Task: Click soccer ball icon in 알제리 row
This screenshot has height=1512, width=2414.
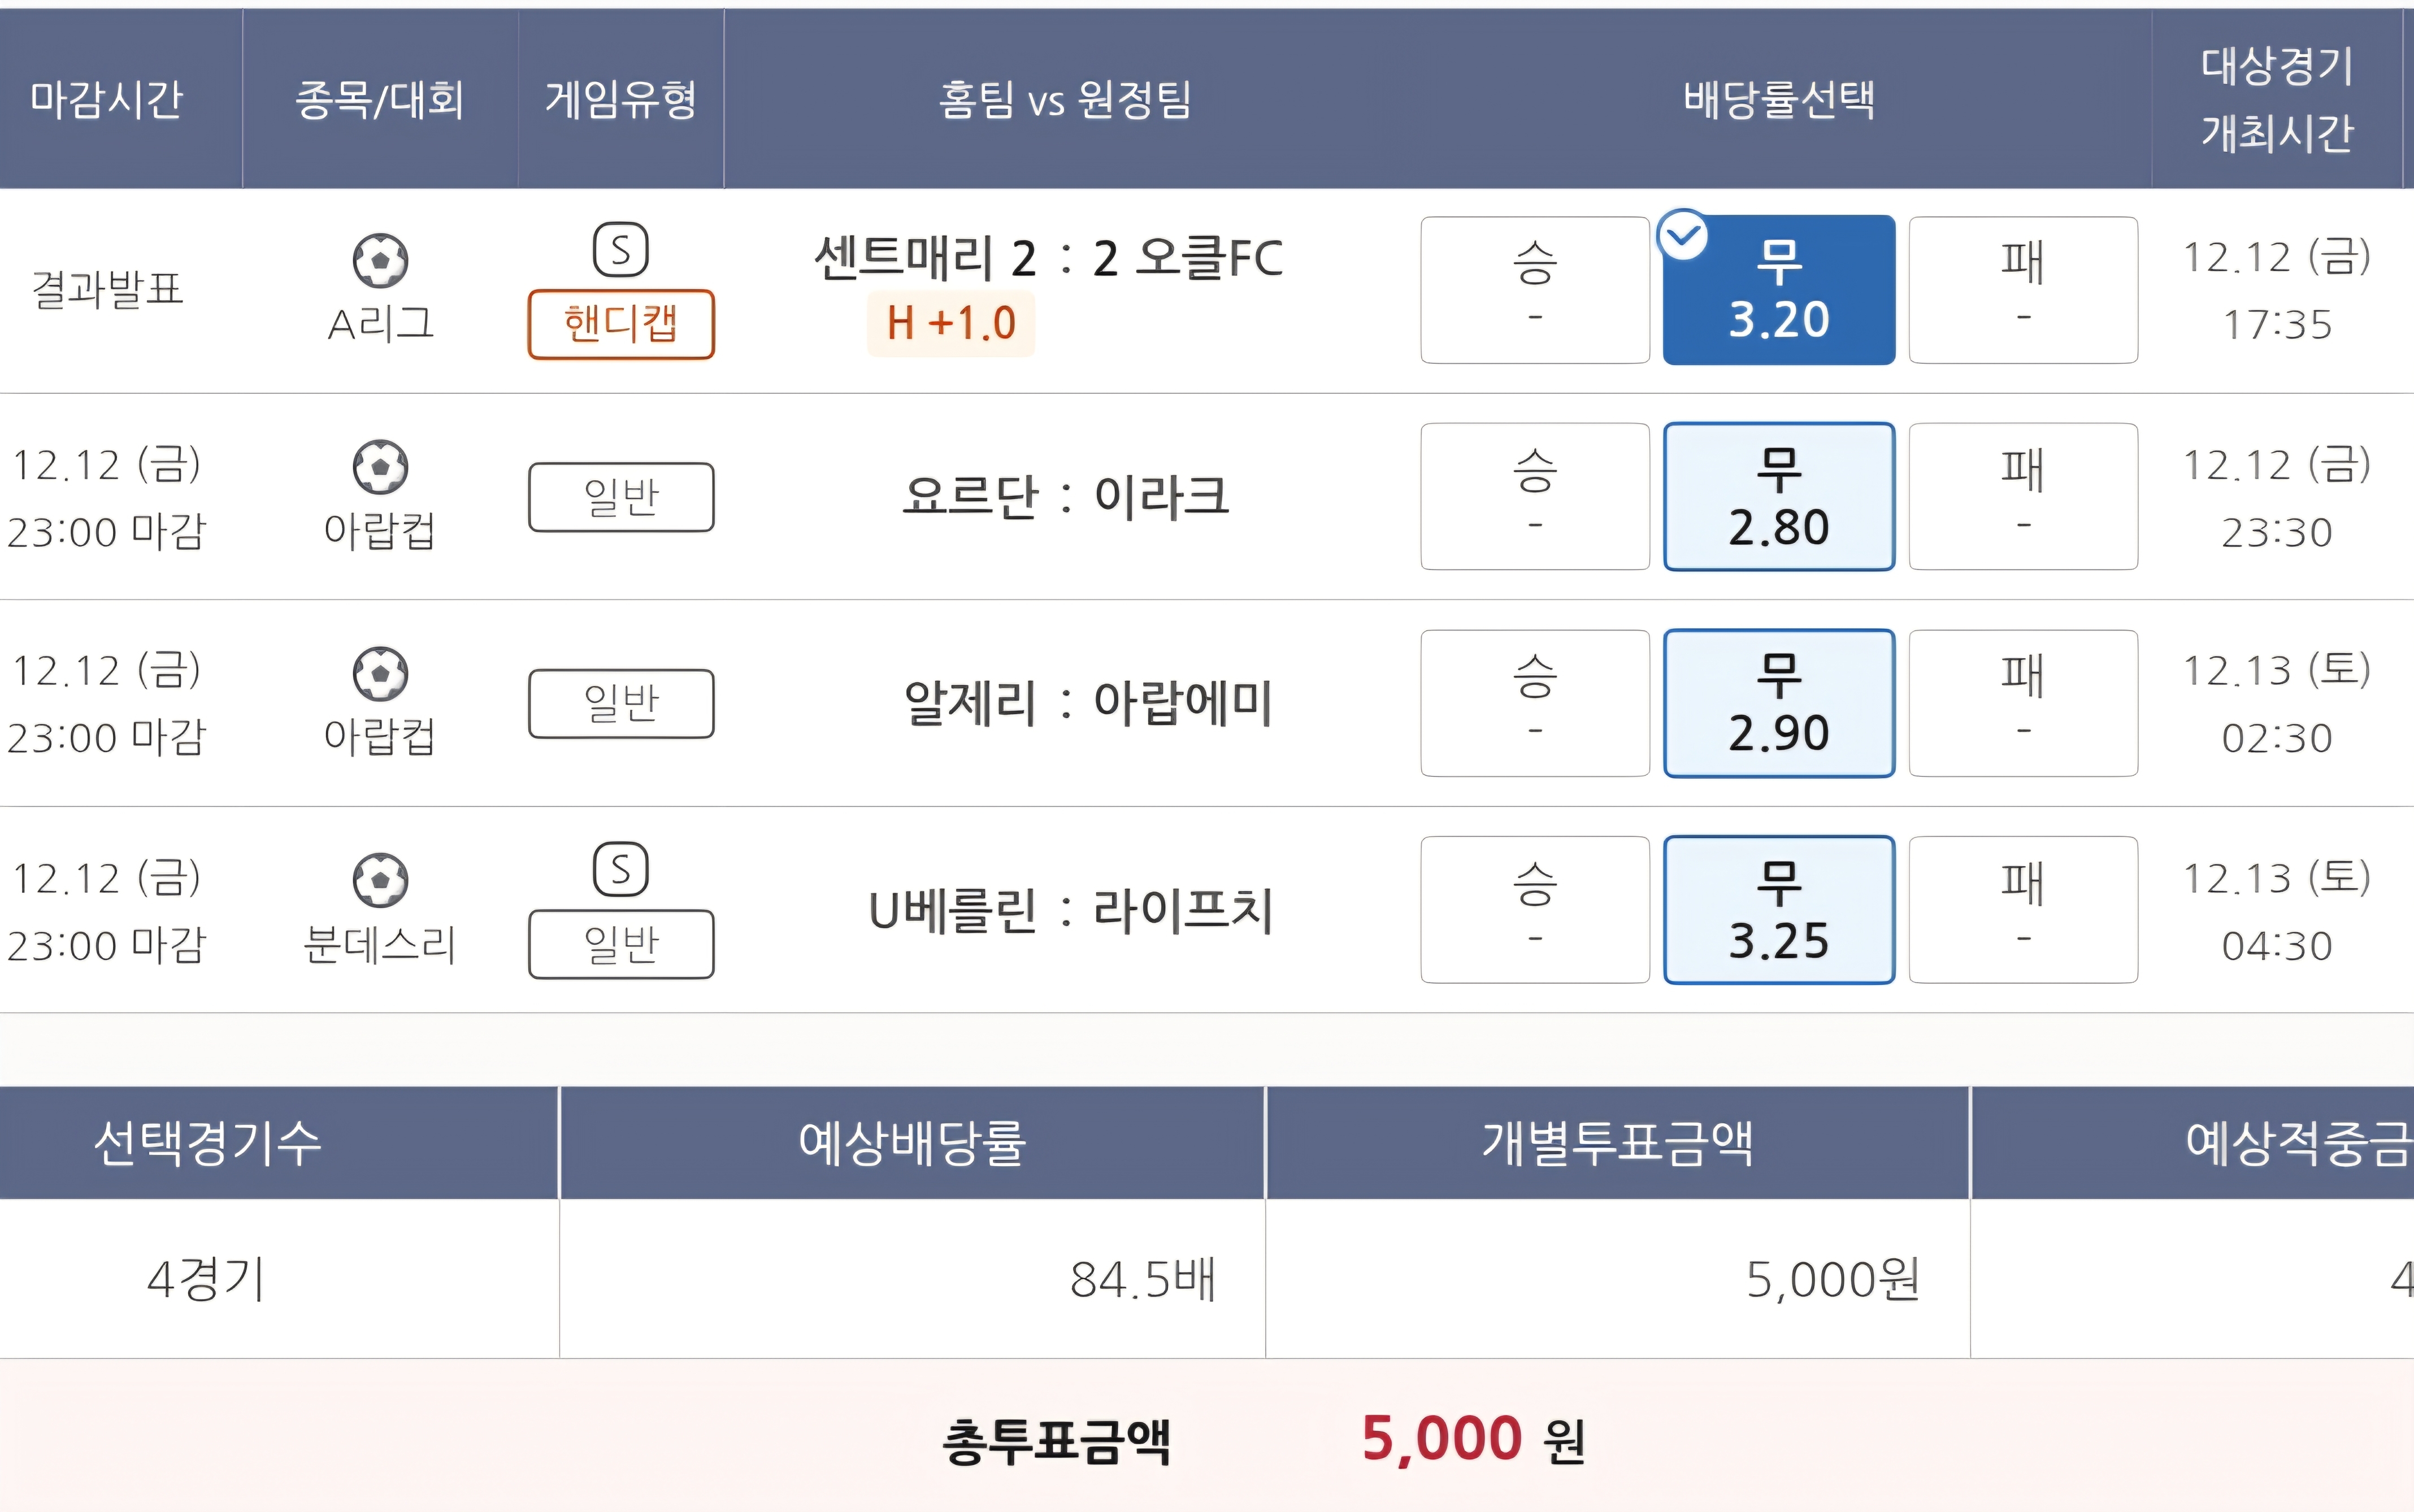Action: 380,674
